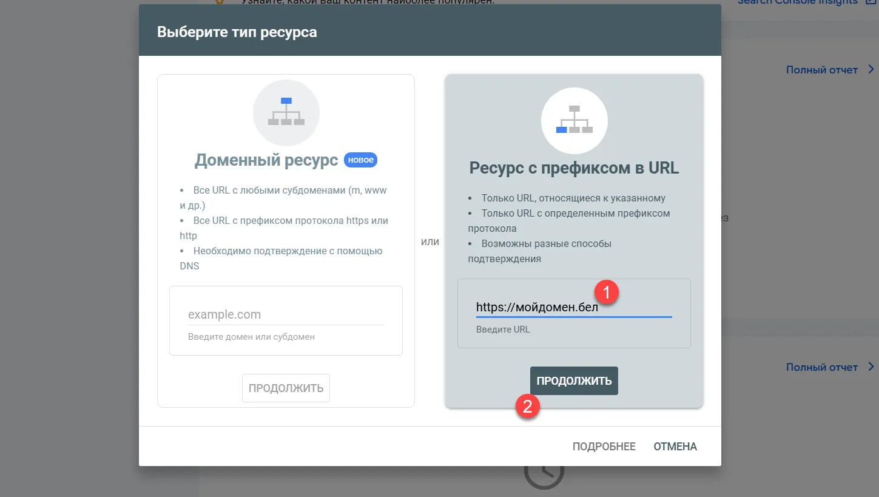
Task: Click the Domain resource hierarchy icon
Action: pyautogui.click(x=286, y=112)
